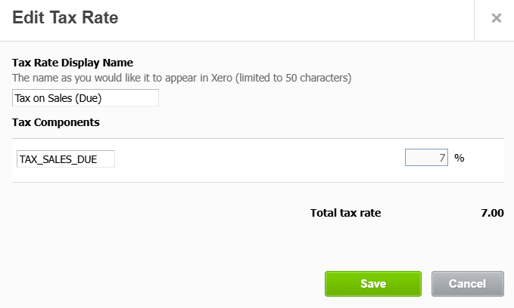
Task: Click the Tax on Sales (Due) name field
Action: coord(86,98)
